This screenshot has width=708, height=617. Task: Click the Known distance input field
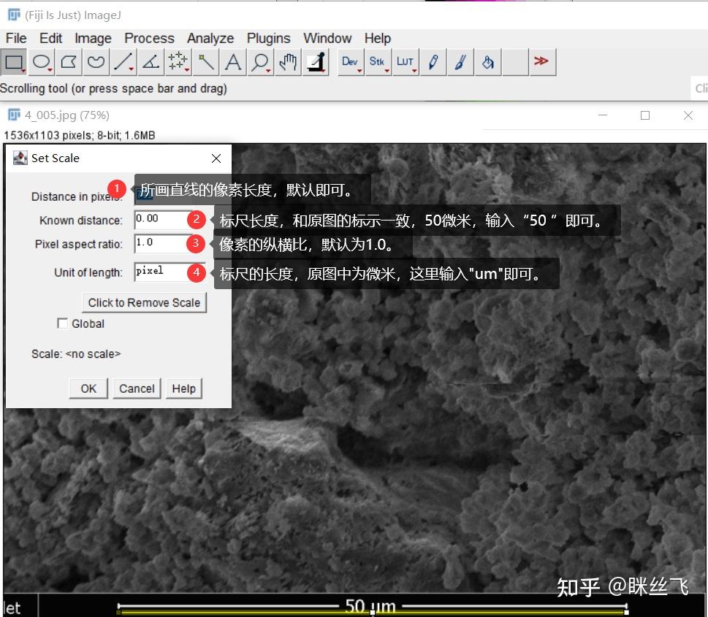click(x=170, y=219)
